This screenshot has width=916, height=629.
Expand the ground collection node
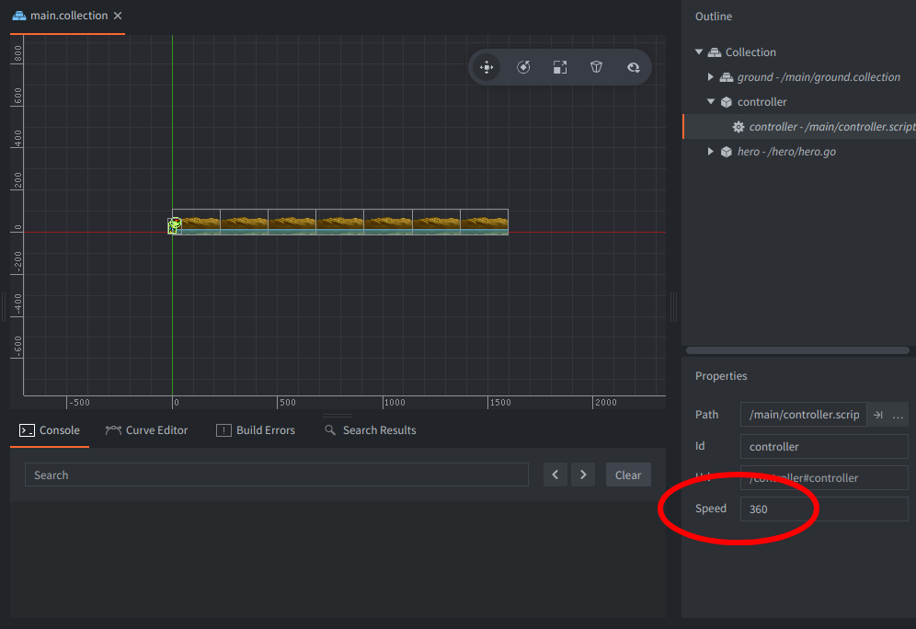point(711,77)
